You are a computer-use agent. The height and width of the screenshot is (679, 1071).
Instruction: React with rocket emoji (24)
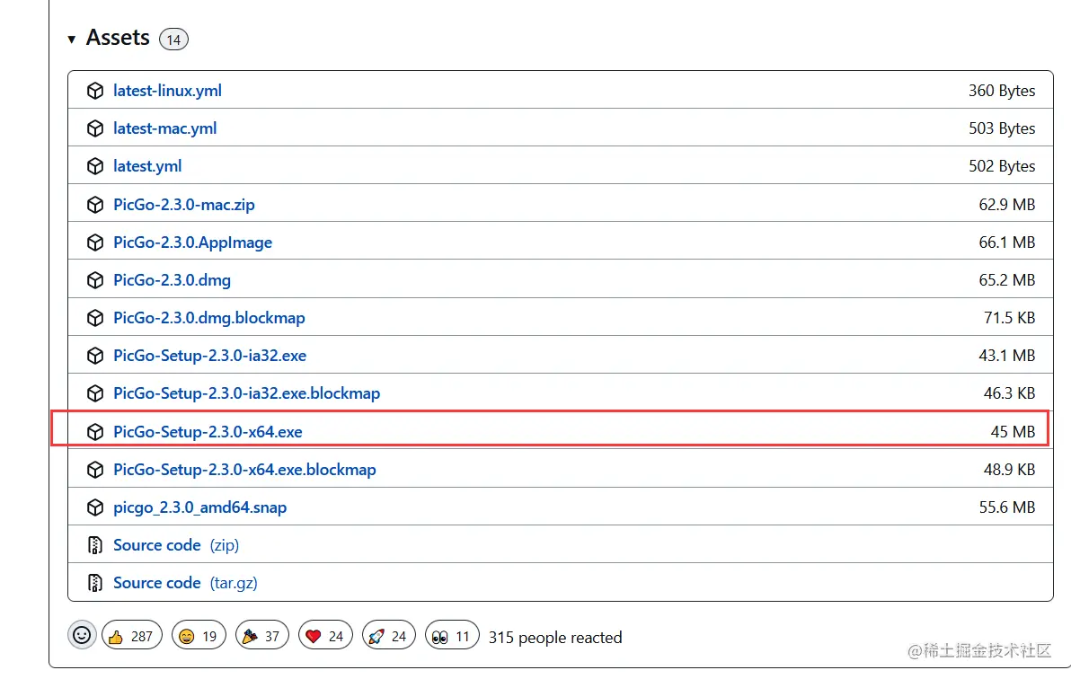pos(389,636)
